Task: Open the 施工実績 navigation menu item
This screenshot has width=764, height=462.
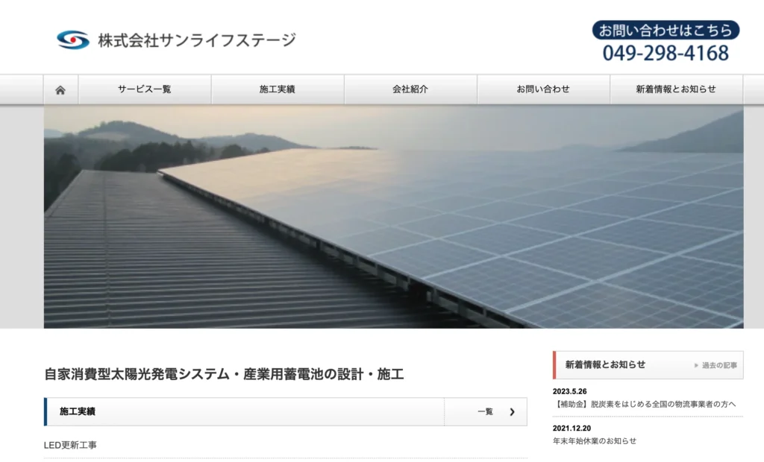Action: coord(278,89)
